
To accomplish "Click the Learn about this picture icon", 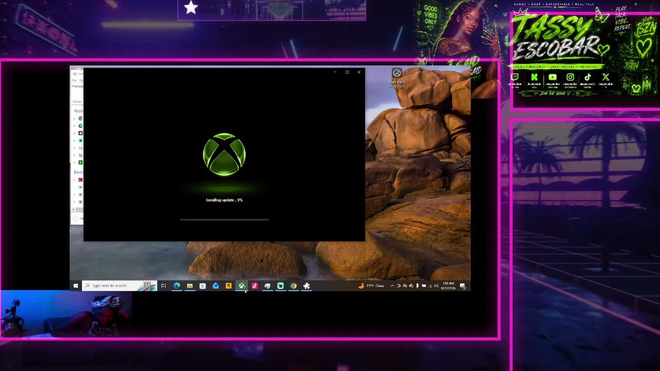I will click(x=397, y=73).
